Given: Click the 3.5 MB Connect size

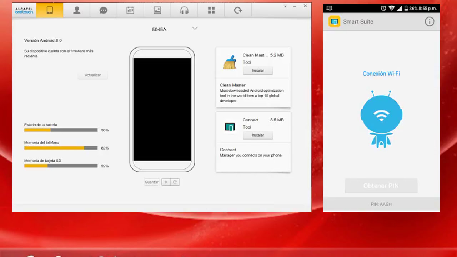Looking at the screenshot, I should (x=277, y=120).
